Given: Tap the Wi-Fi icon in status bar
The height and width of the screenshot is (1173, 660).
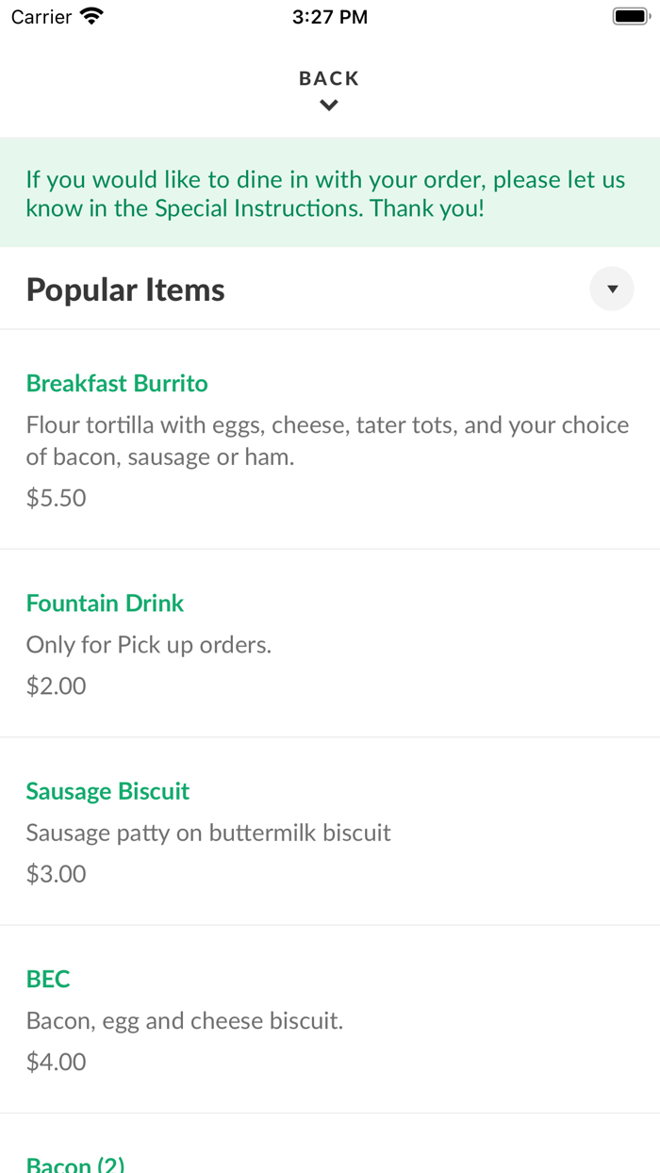Looking at the screenshot, I should tap(90, 15).
